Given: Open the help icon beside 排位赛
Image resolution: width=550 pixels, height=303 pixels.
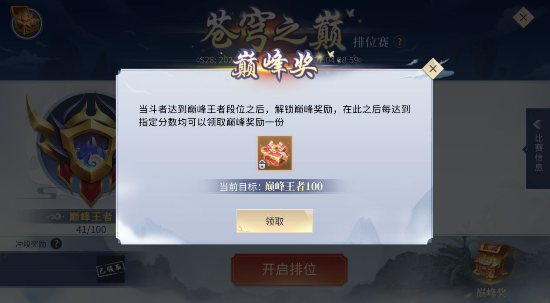Looking at the screenshot, I should tap(399, 42).
